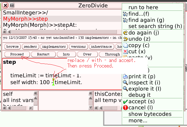Open the window menu icon beside close
This screenshot has height=127, width=187.
tap(12, 5)
